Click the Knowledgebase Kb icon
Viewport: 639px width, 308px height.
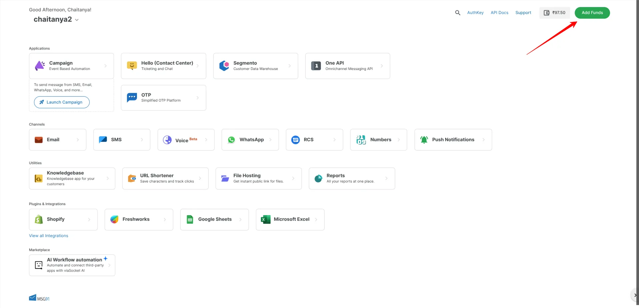pos(39,178)
